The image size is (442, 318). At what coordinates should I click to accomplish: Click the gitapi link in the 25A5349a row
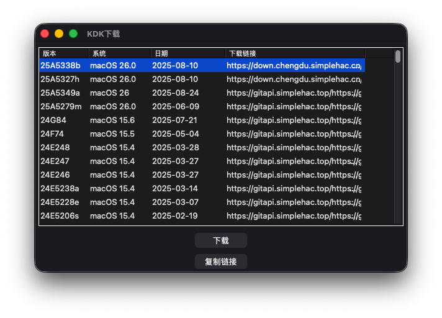tap(294, 93)
